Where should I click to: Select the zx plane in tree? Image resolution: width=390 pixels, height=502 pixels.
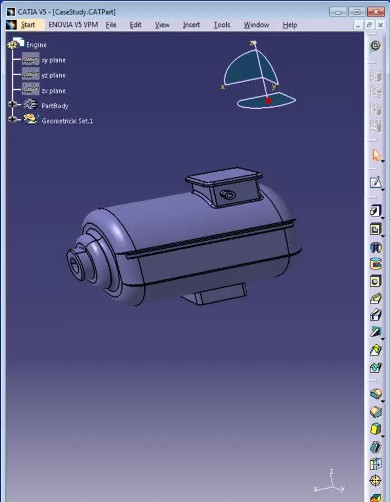tap(53, 91)
